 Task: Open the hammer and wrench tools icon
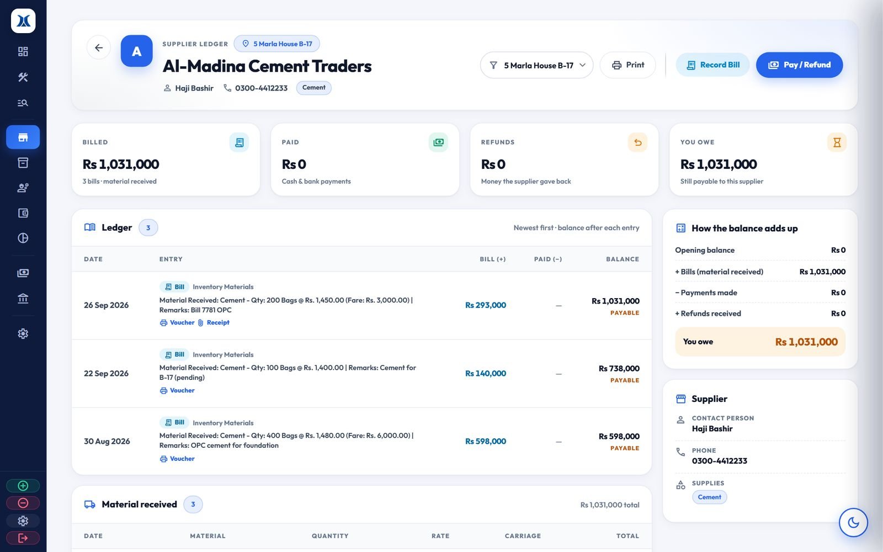[23, 77]
